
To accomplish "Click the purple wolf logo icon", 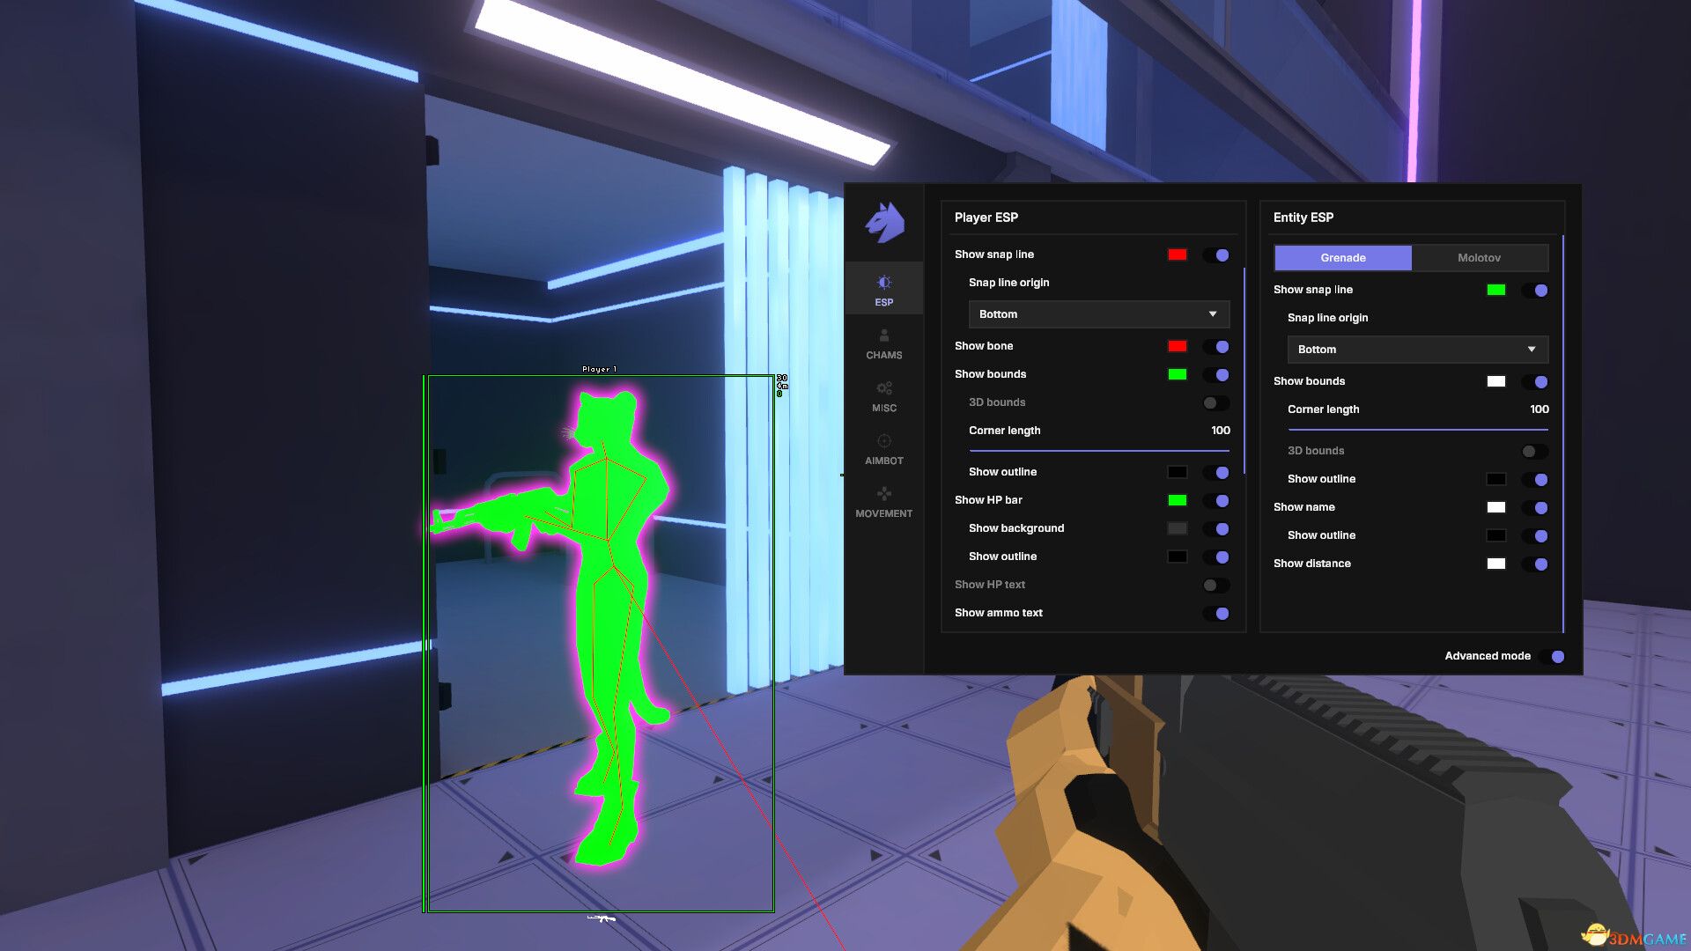I will pos(885,222).
